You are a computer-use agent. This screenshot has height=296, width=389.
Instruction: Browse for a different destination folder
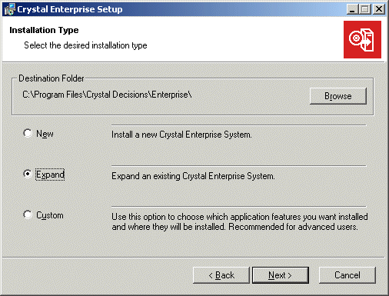(338, 96)
